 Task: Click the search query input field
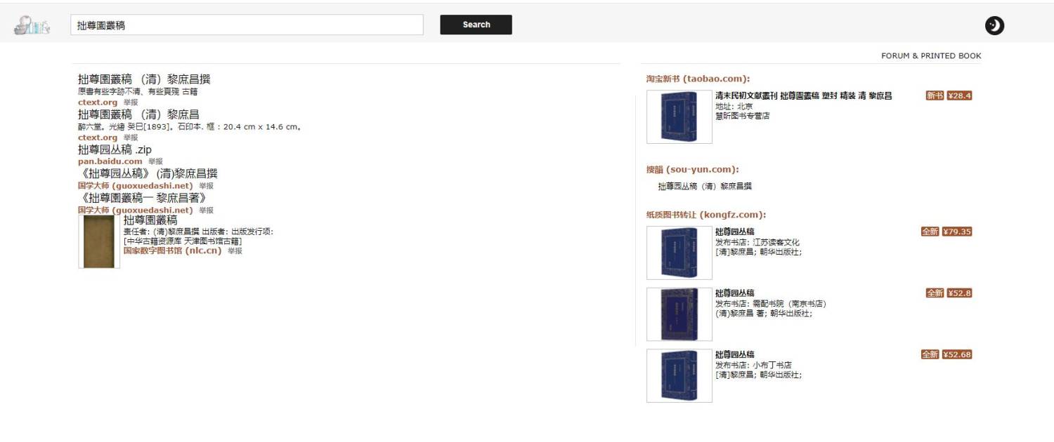click(247, 25)
